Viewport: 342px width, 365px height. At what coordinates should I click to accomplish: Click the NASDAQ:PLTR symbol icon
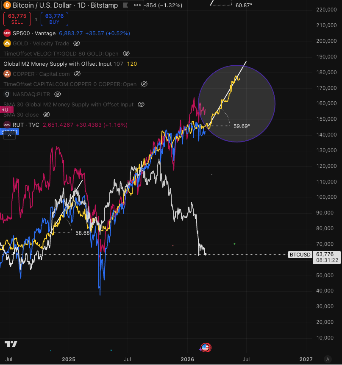(7, 94)
